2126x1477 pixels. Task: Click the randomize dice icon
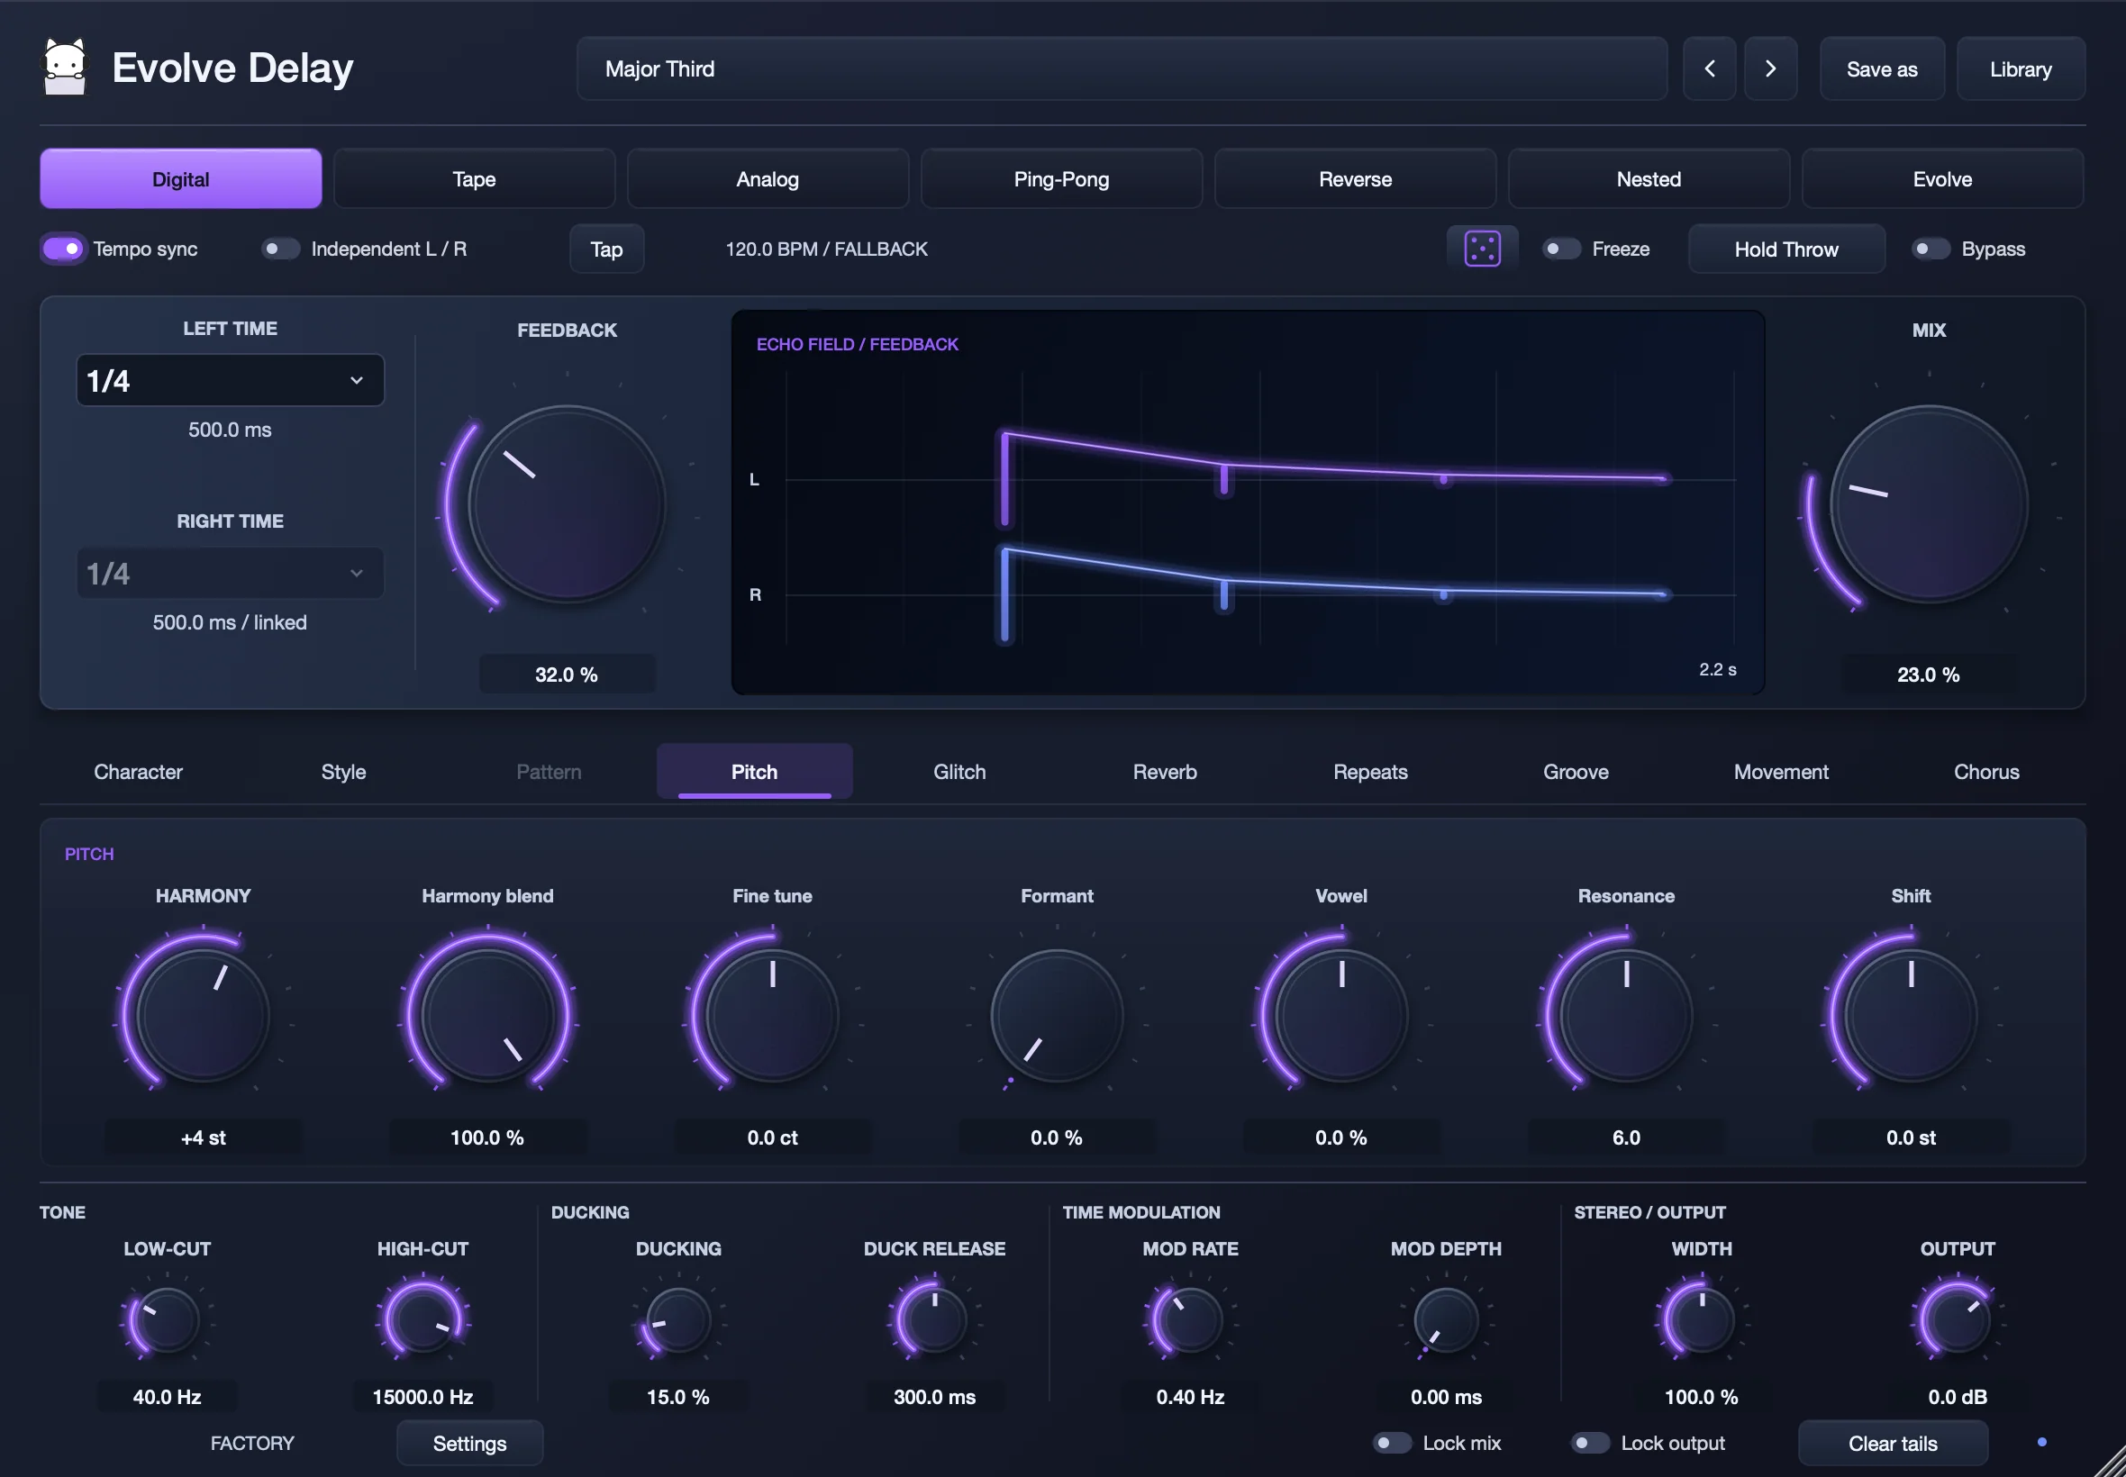[1482, 249]
